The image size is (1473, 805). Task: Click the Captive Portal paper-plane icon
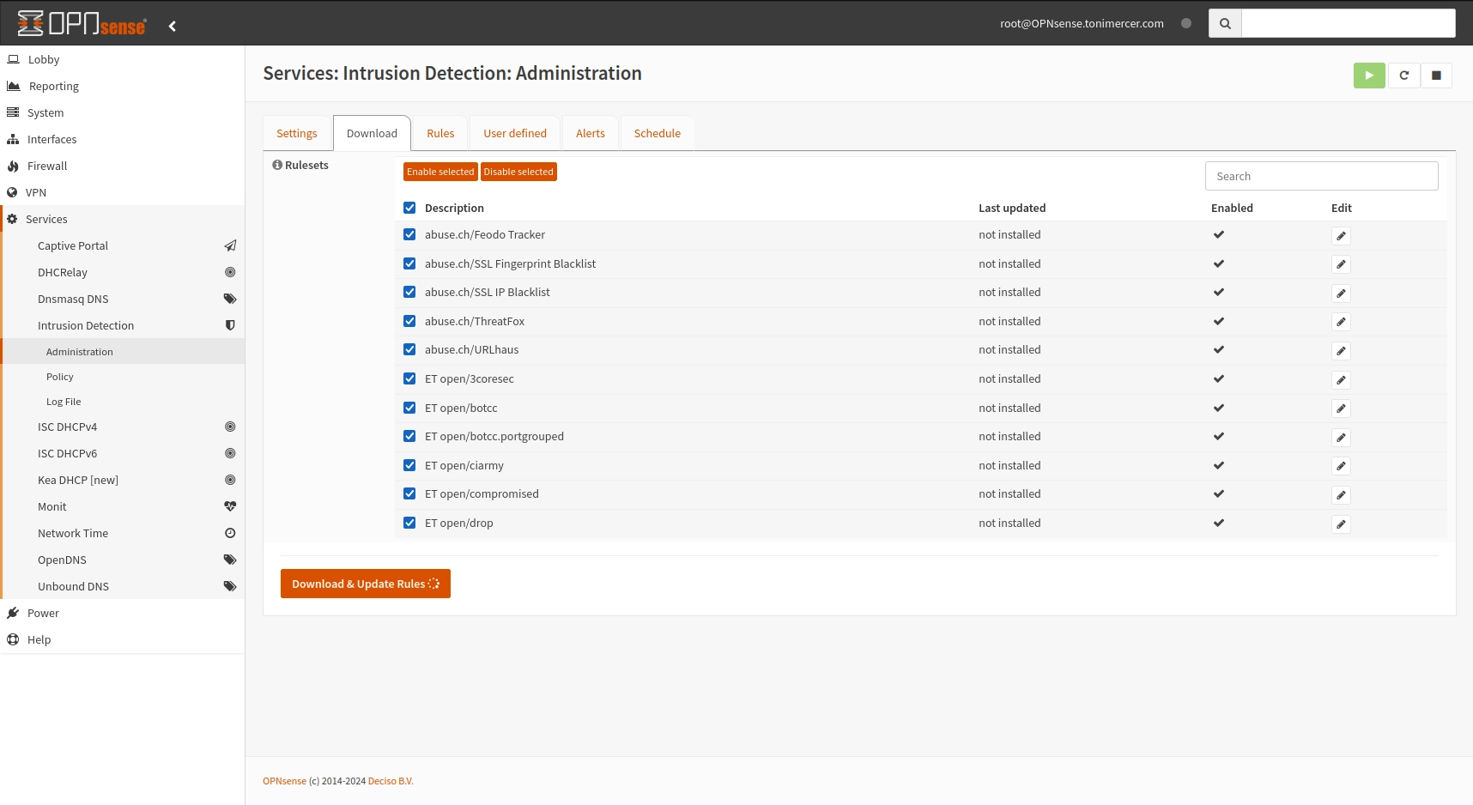coord(230,245)
